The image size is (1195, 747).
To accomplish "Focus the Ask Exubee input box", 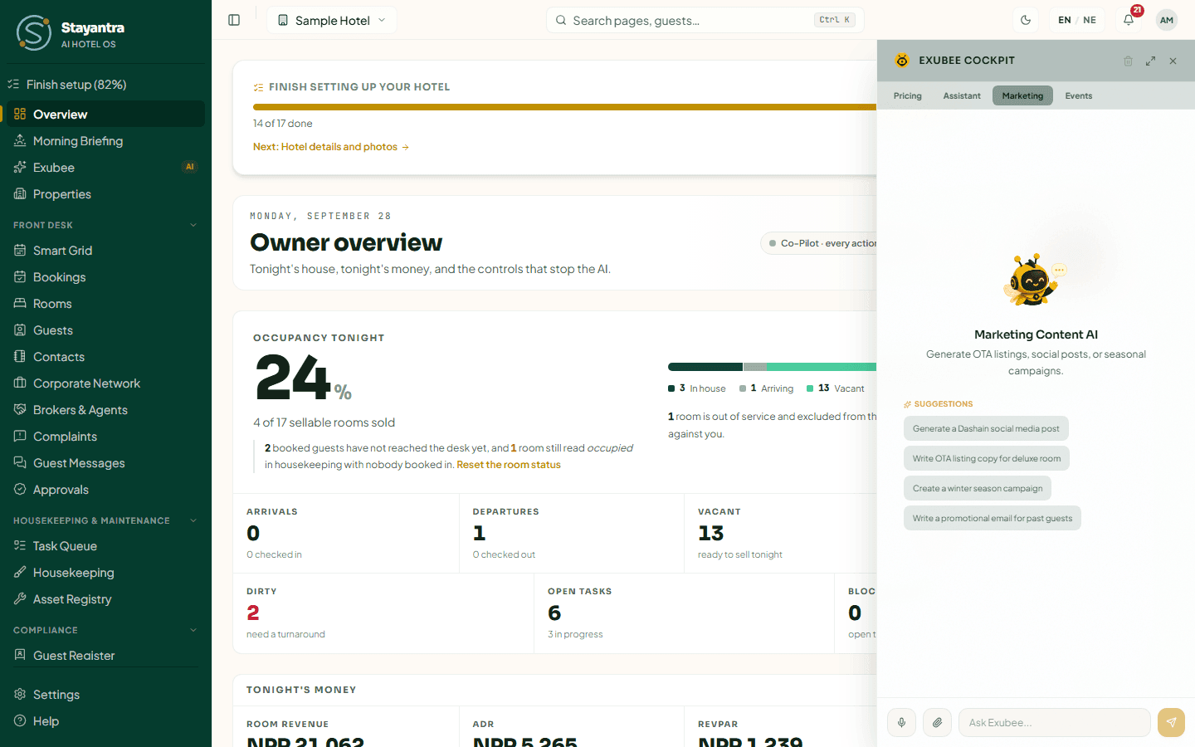I will tap(1055, 723).
